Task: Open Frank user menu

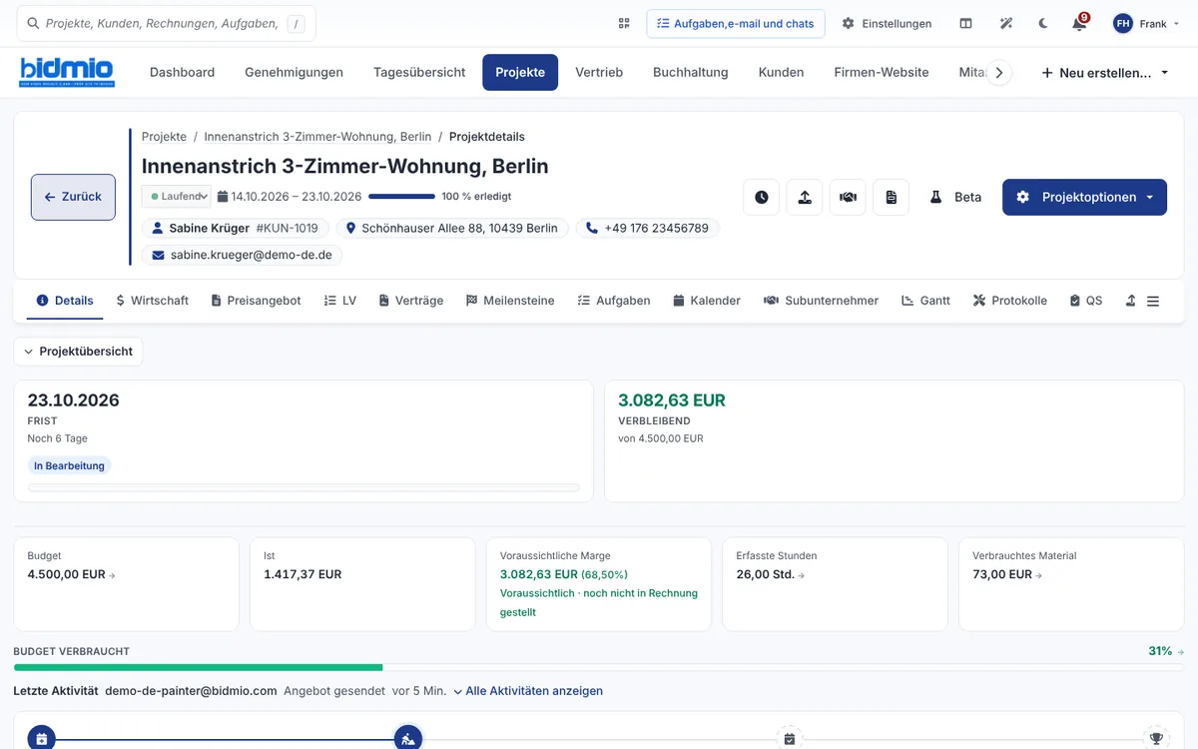Action: (x=1146, y=23)
